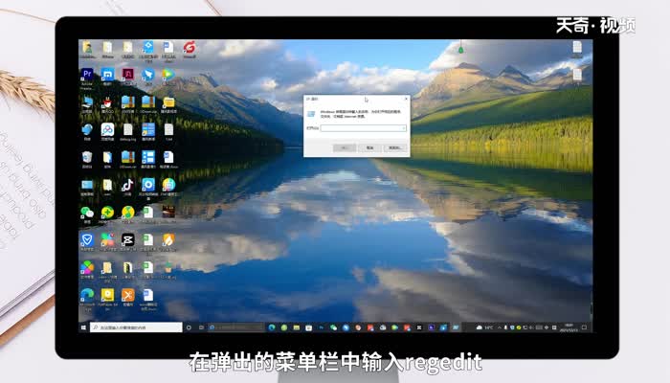The width and height of the screenshot is (670, 383).
Task: Open WeChat from the taskbar
Action: (333, 327)
